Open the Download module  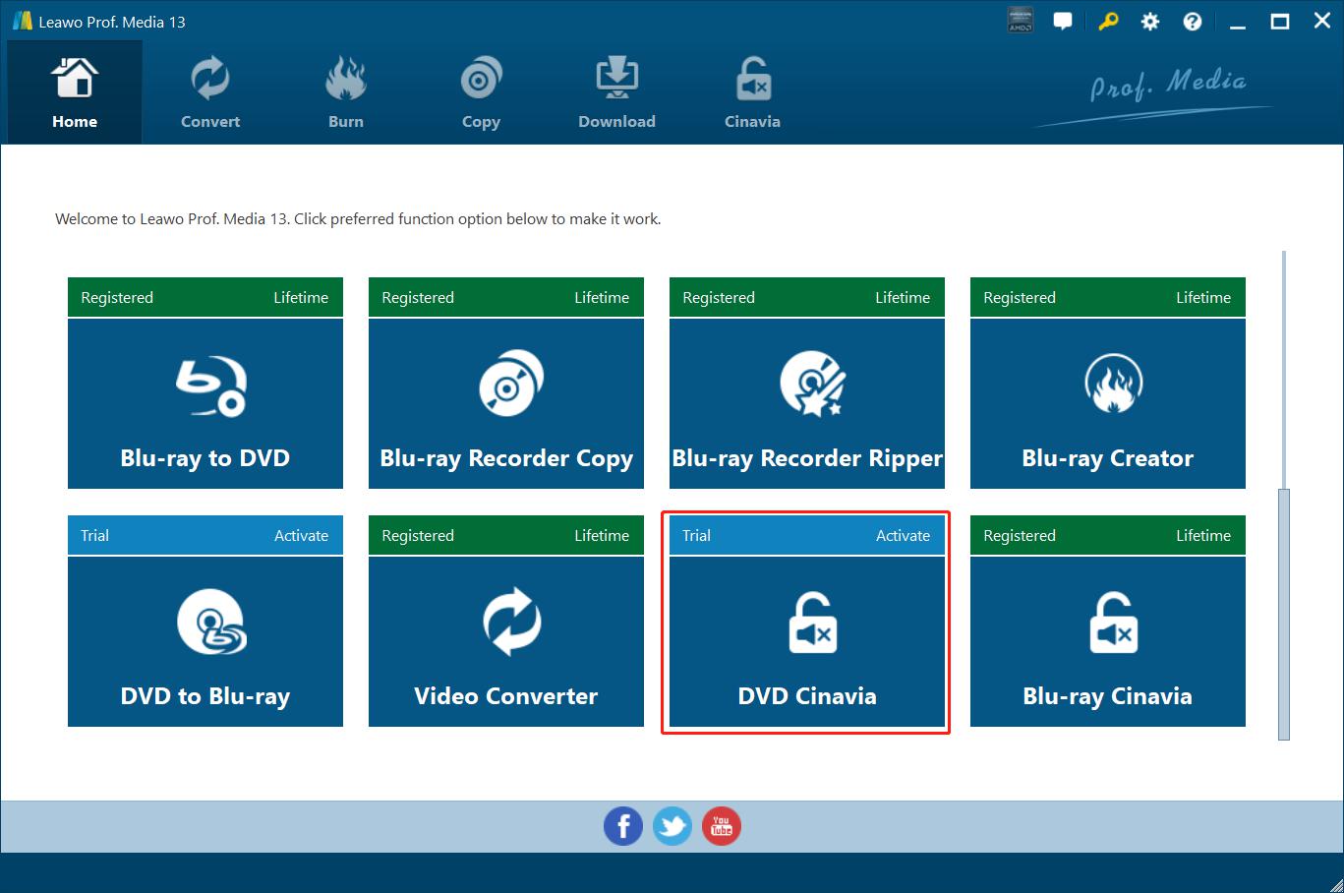point(616,94)
